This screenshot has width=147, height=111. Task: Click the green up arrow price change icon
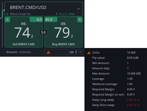point(56,14)
